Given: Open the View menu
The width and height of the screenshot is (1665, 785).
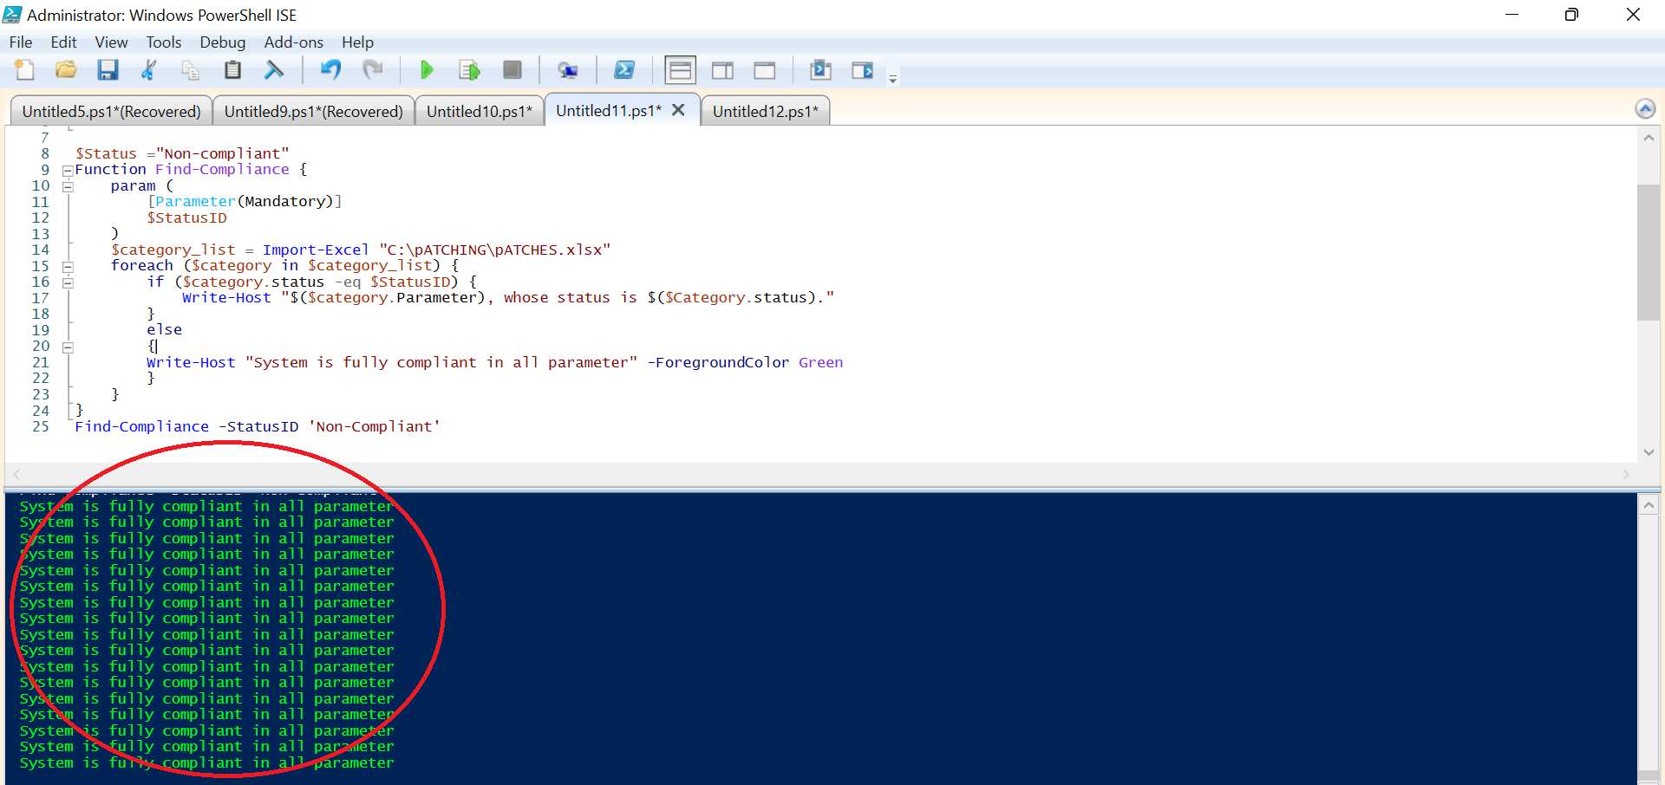Looking at the screenshot, I should (x=111, y=42).
